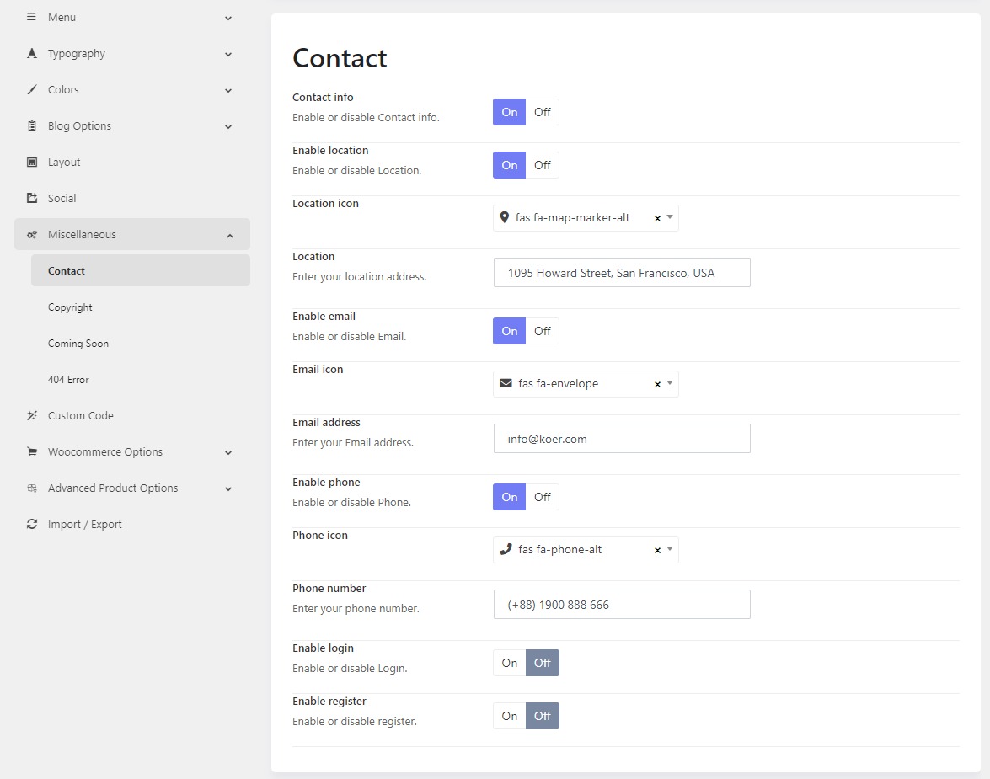This screenshot has width=990, height=779.
Task: Click the Custom Code wand icon
Action: 31,415
